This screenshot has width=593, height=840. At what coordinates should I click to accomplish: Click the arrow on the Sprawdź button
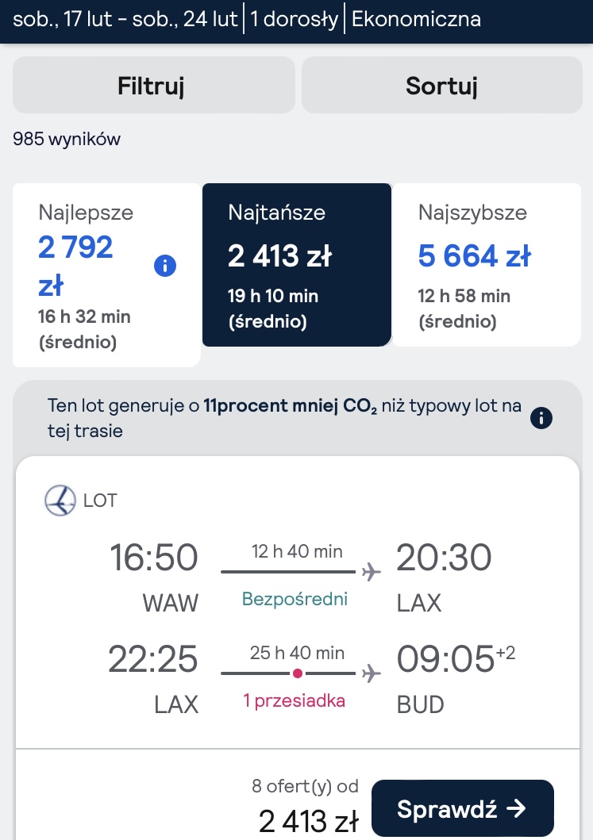tap(516, 808)
